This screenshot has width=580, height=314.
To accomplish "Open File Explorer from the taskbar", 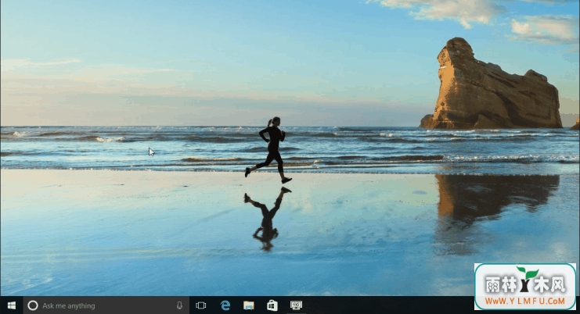I will click(x=249, y=305).
